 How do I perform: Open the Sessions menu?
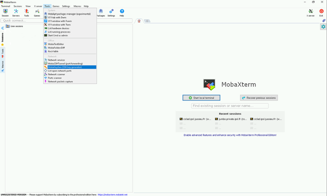[18, 6]
